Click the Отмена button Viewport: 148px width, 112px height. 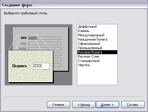click(58, 105)
